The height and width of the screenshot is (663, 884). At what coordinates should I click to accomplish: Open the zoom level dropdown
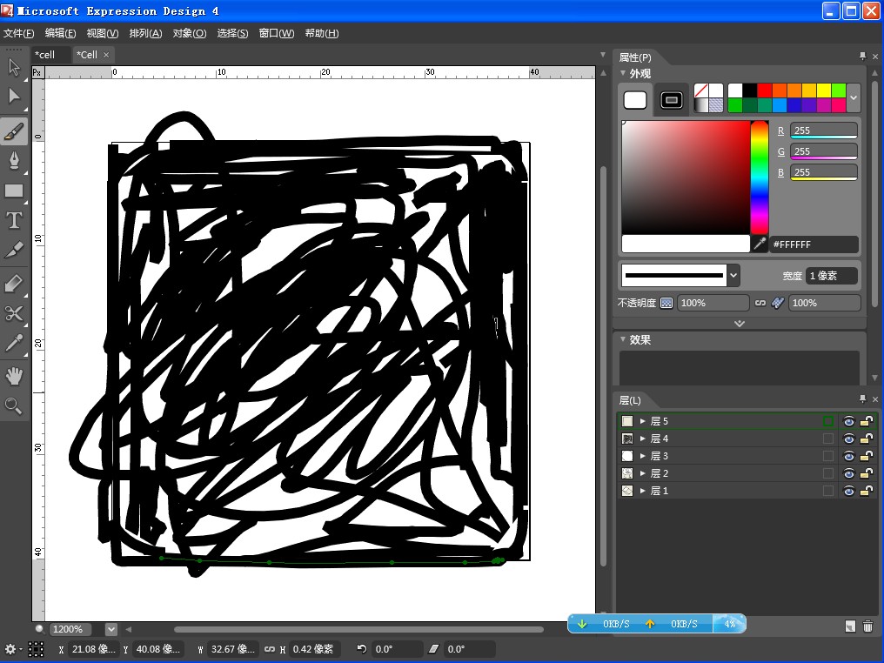tap(111, 629)
